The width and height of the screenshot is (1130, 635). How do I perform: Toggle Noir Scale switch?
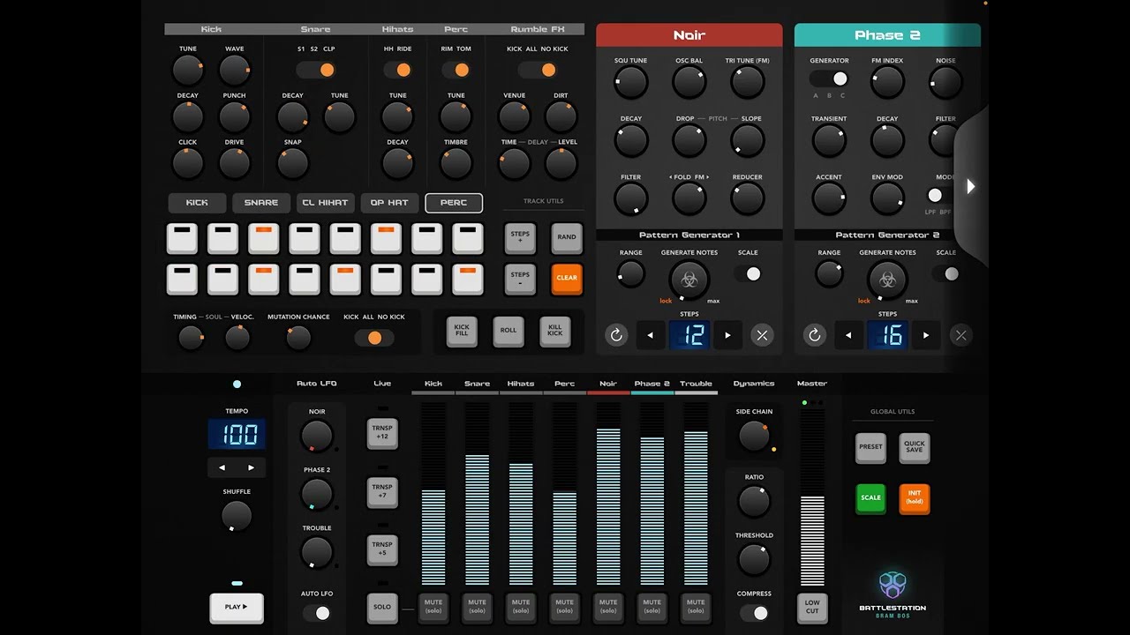(748, 274)
